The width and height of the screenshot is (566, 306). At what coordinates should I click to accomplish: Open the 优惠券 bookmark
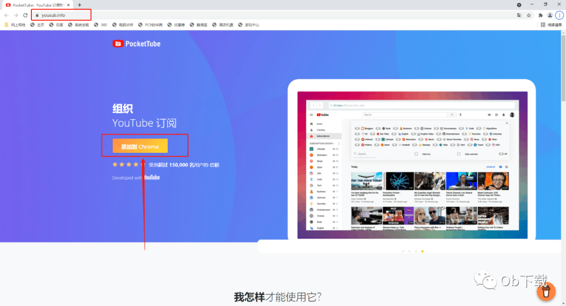176,25
